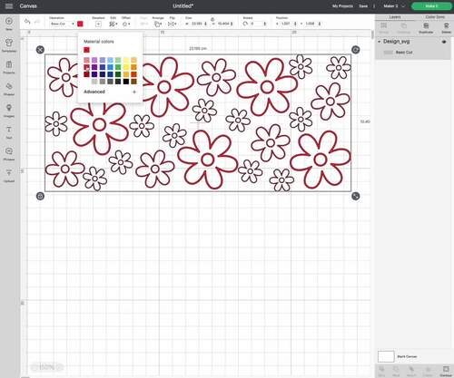Screen dimensions: 454x378
Task: Select the yellow swatch in the middle row
Action: (126, 67)
